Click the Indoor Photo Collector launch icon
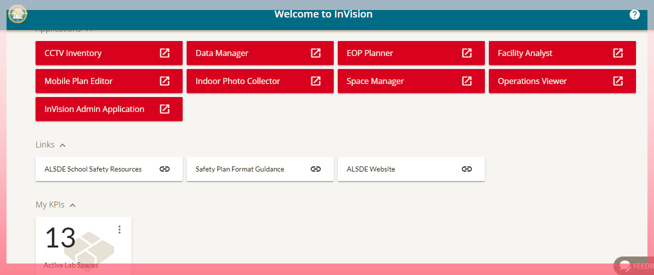Image resolution: width=654 pixels, height=275 pixels. [316, 81]
